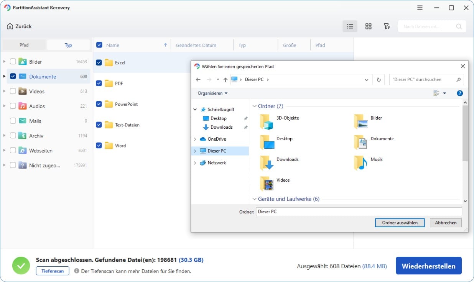Click the info icon beside Tiefenscan hint
This screenshot has width=474, height=282.
[77, 271]
